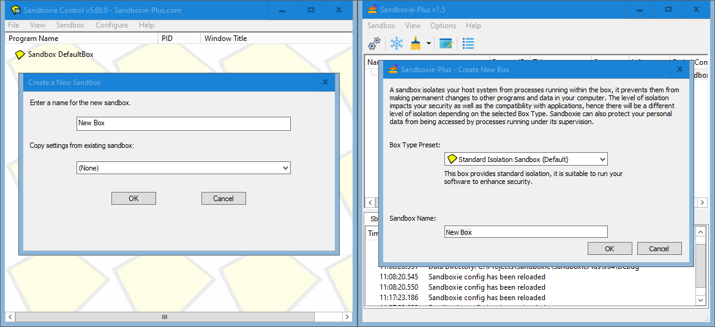Open the Configure menu in Sandboxie Control
Screen dimensions: 715x327
tap(111, 25)
